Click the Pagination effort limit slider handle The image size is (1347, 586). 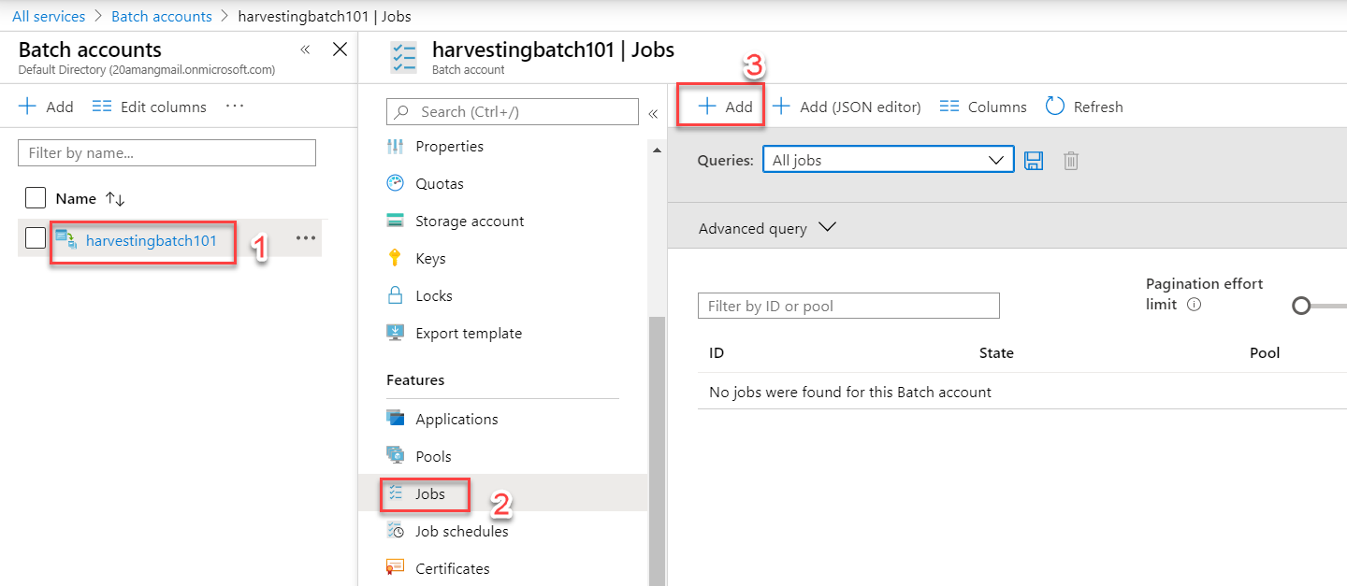pyautogui.click(x=1301, y=306)
